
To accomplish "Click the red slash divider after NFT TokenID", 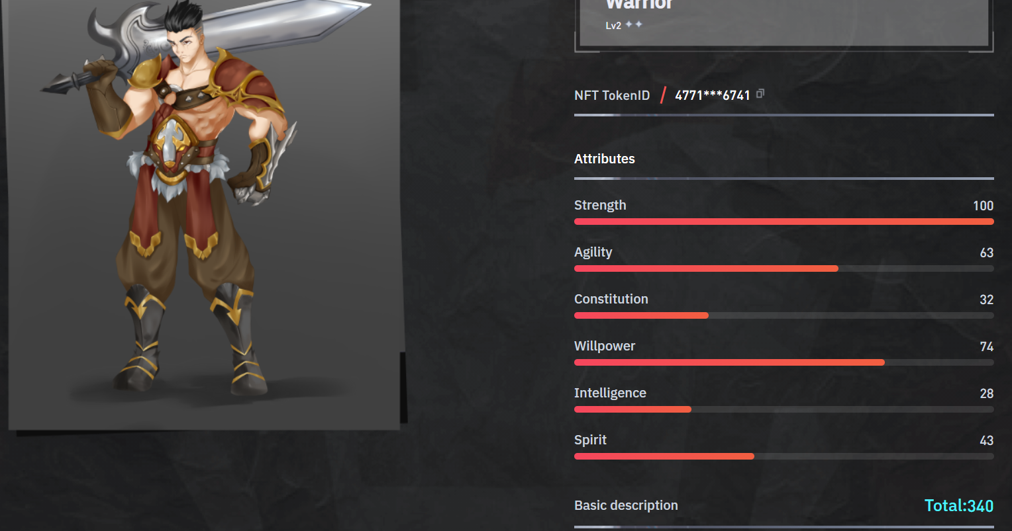I will [x=663, y=95].
